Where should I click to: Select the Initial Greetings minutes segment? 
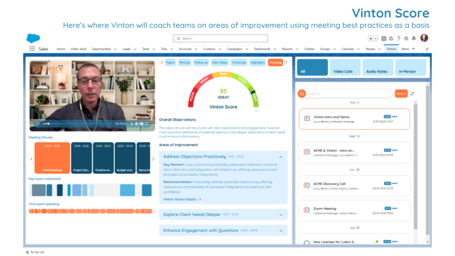52,158
